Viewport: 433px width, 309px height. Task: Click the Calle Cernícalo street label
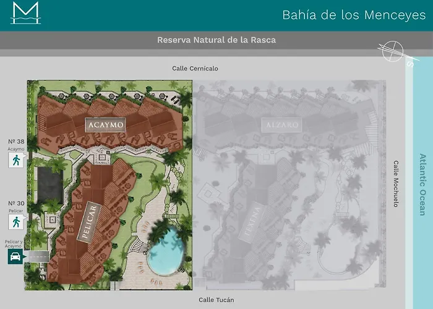pos(195,69)
